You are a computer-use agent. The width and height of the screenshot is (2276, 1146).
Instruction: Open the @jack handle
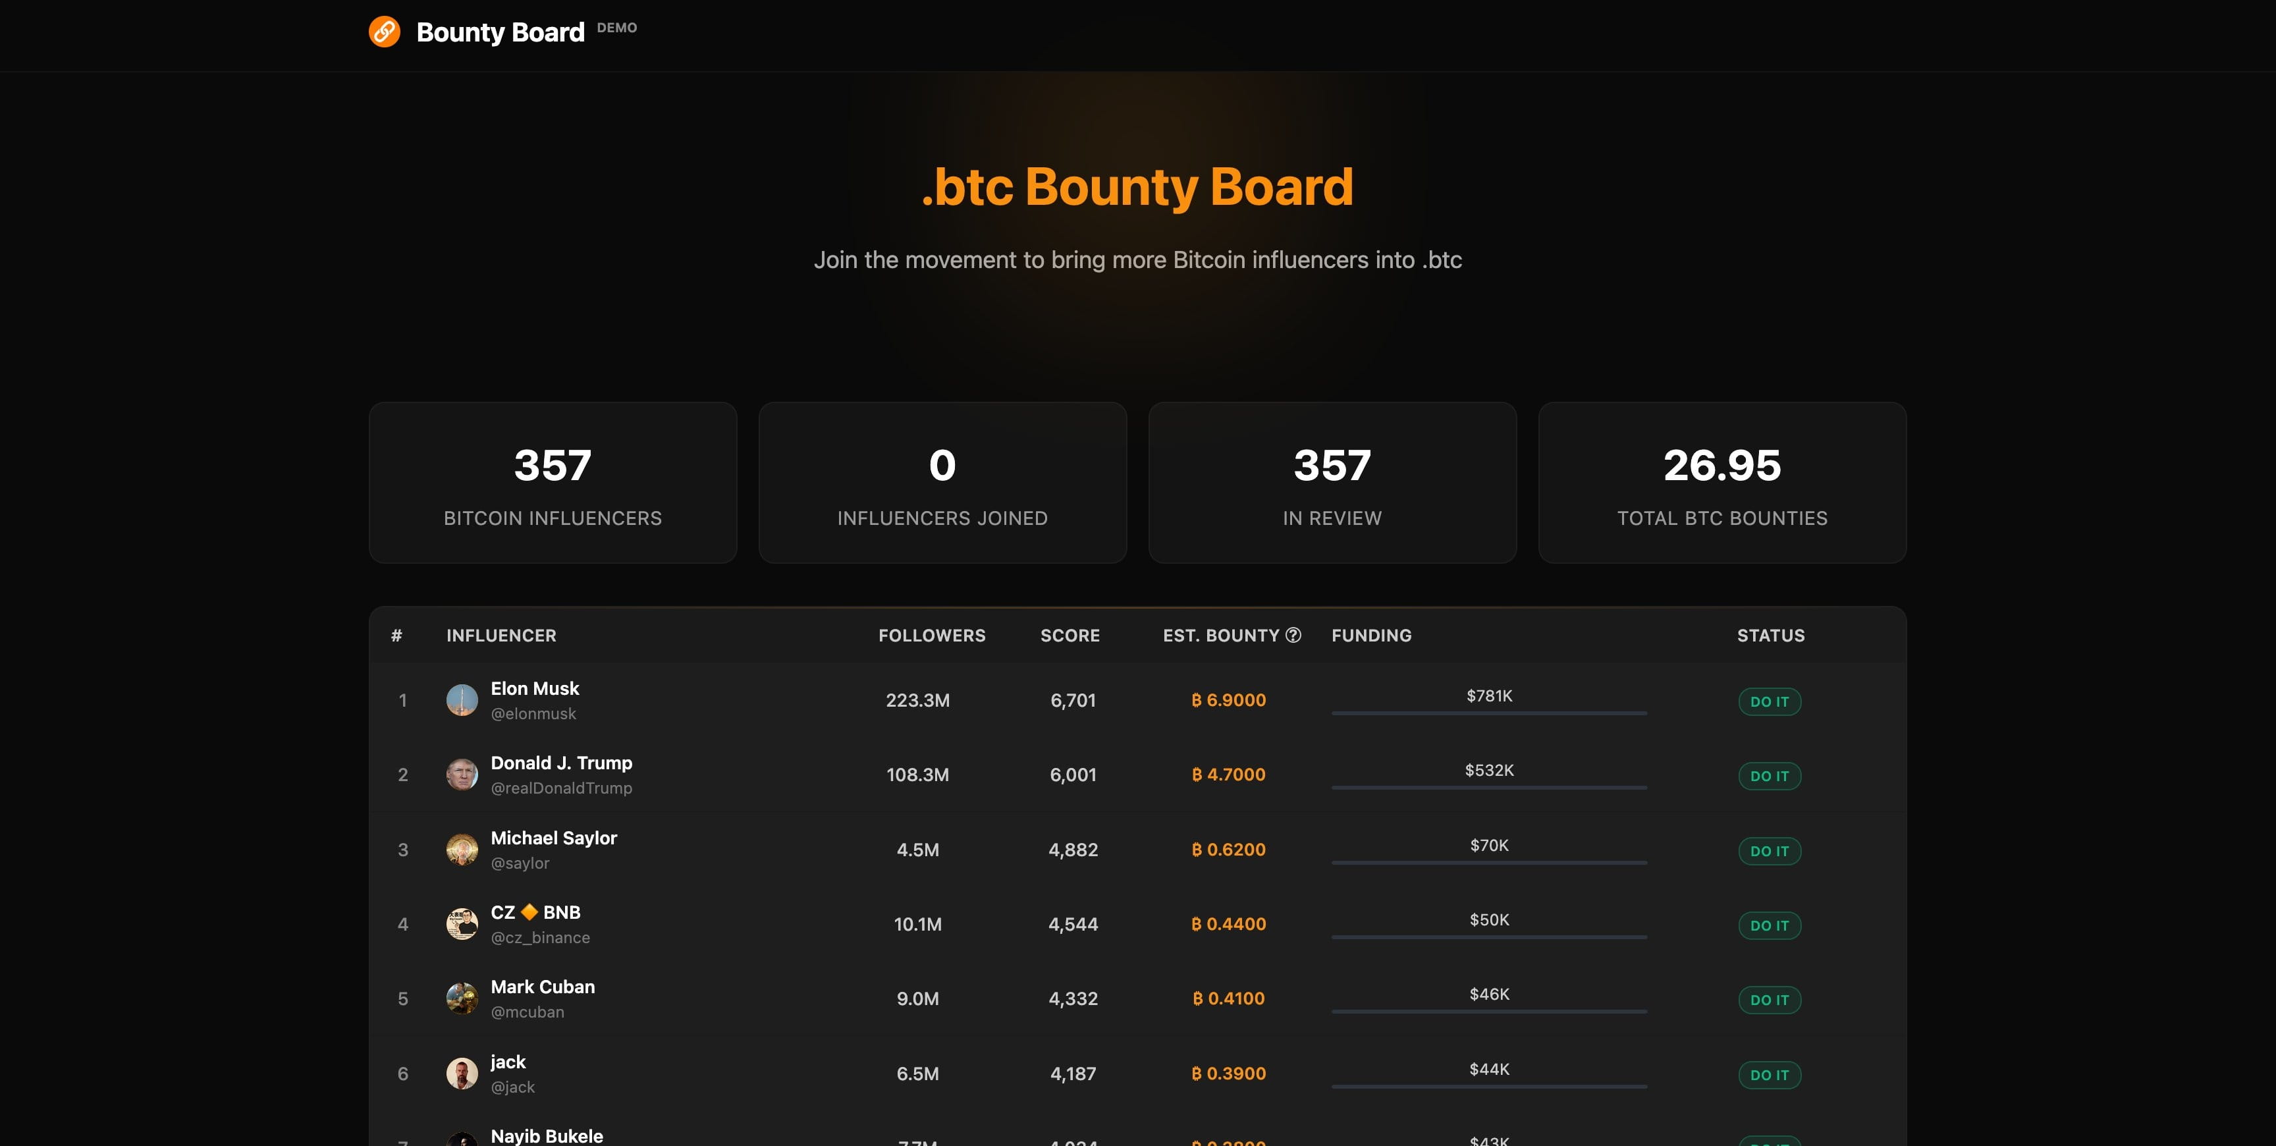512,1087
